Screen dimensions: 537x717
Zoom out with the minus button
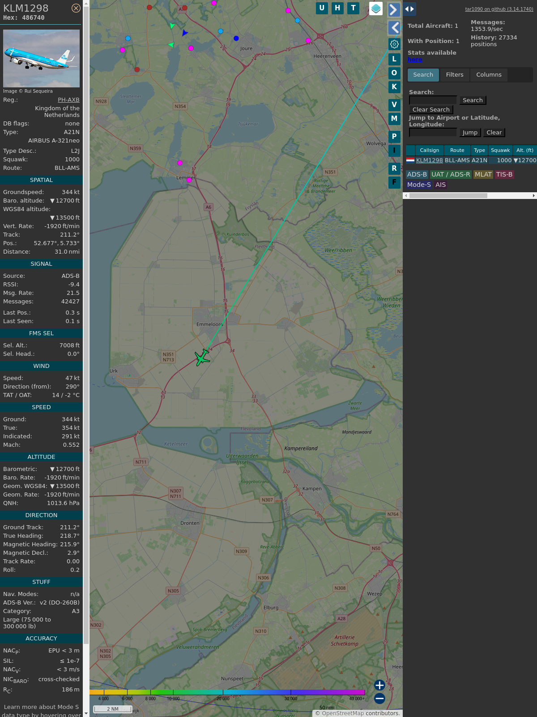(379, 698)
